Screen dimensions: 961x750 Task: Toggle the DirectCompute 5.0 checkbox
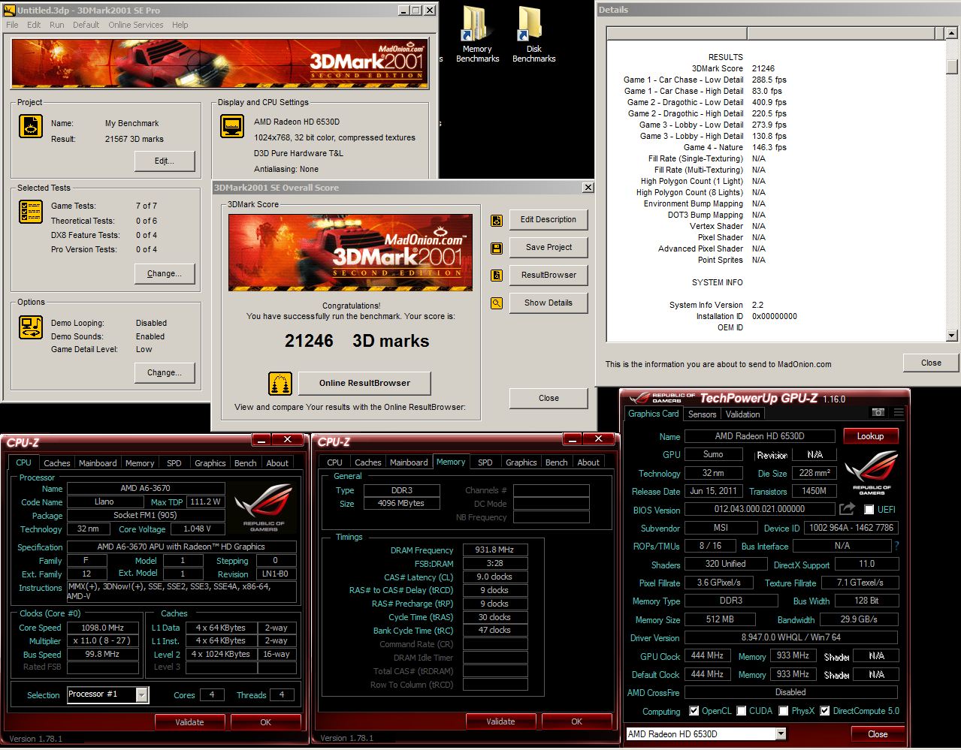825,711
